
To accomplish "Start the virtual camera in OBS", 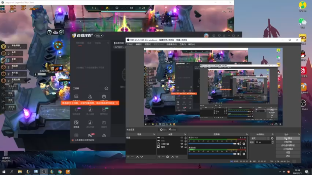I will tap(288, 145).
